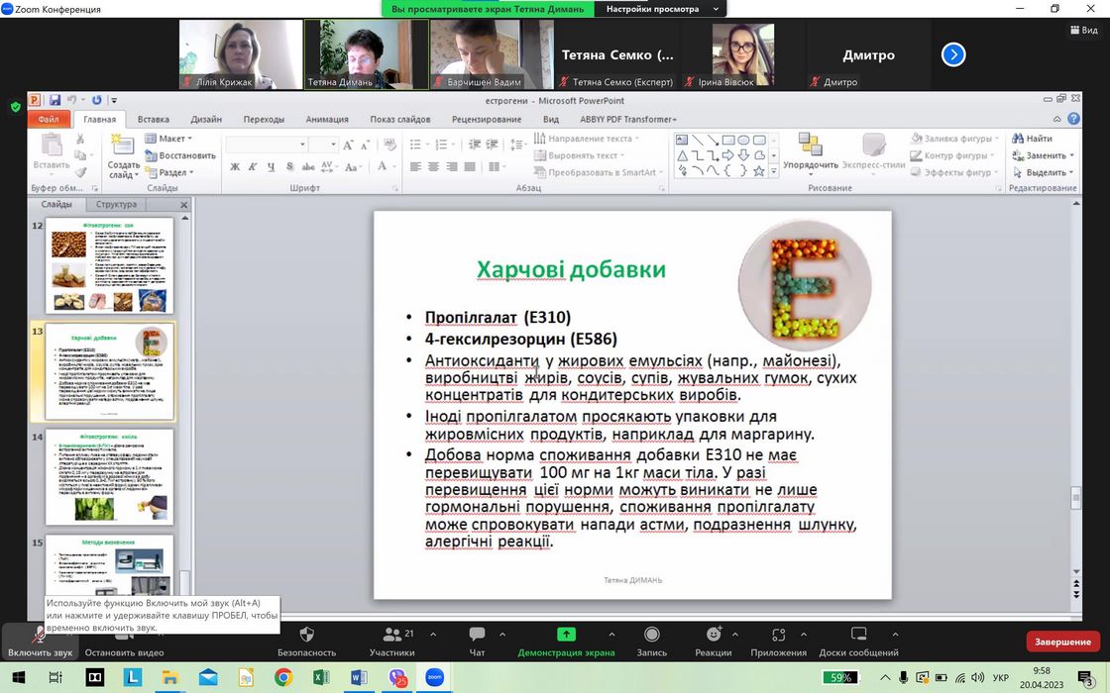The image size is (1110, 693).
Task: Click the Найти button in ribbon
Action: click(x=1033, y=139)
